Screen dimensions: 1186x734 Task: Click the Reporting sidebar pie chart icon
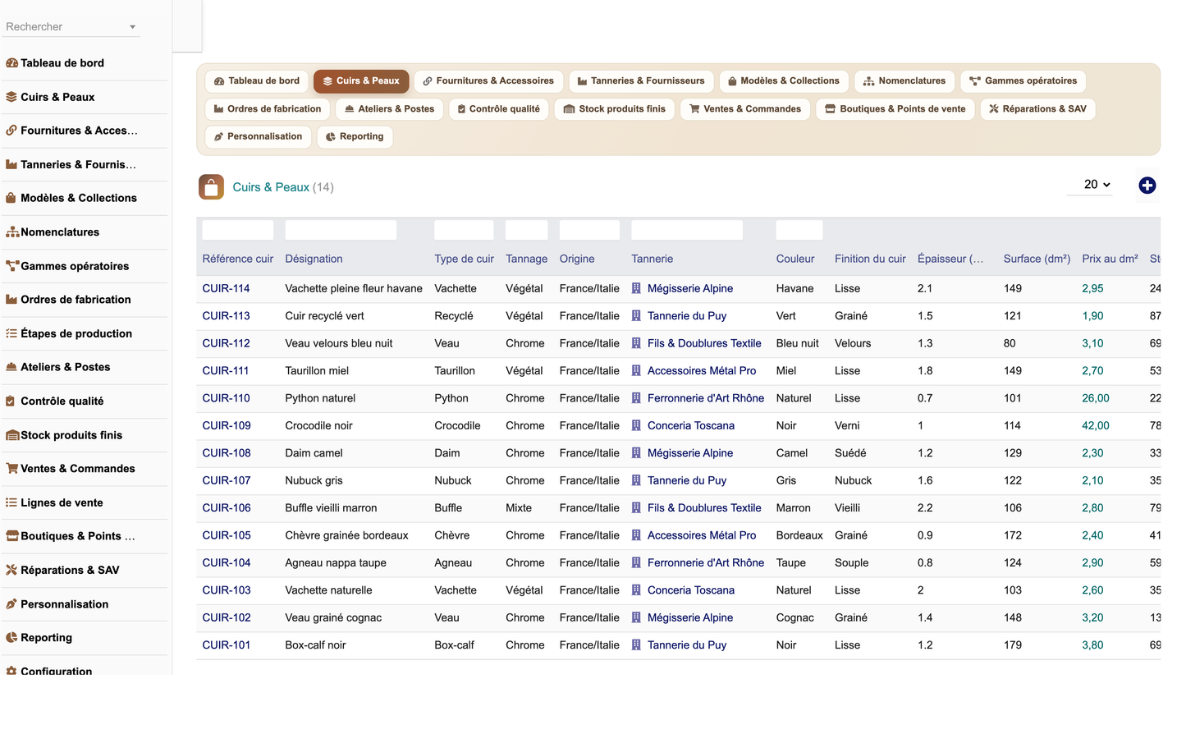click(11, 638)
